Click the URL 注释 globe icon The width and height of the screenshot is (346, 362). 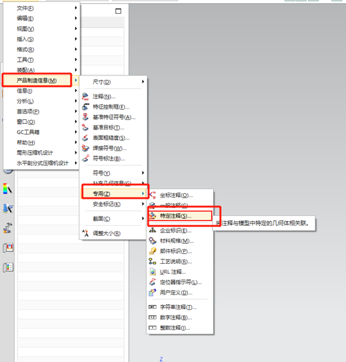pos(152,272)
